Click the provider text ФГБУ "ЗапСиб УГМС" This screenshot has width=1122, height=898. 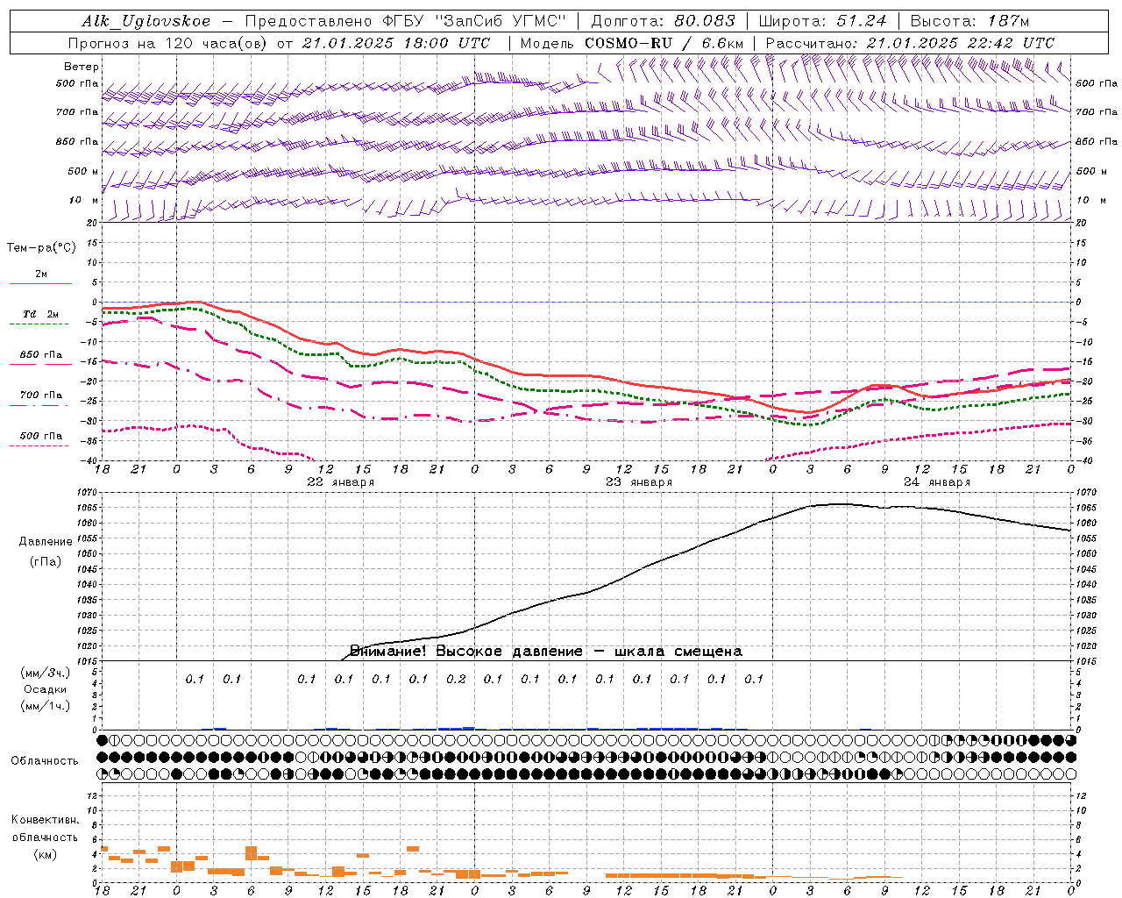[x=477, y=21]
